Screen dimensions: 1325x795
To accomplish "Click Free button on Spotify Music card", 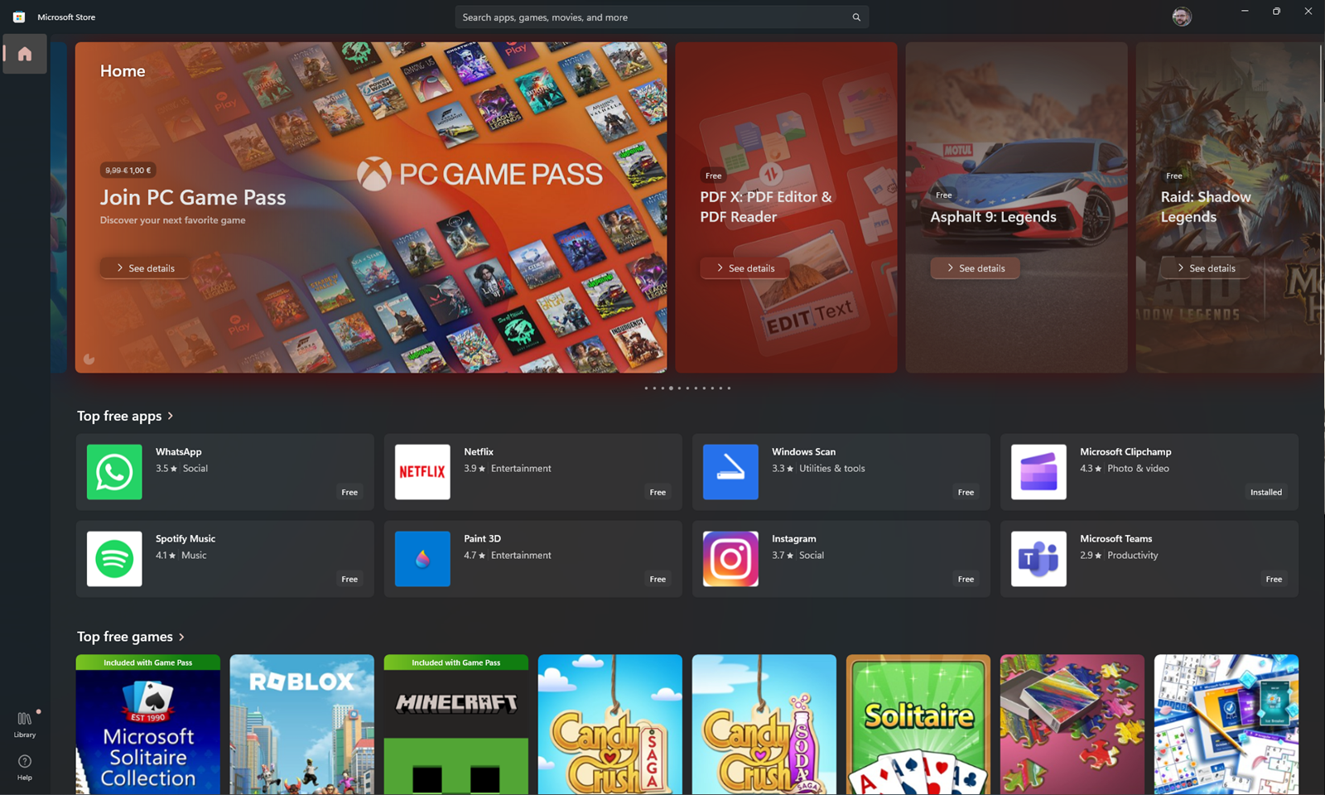I will coord(349,579).
